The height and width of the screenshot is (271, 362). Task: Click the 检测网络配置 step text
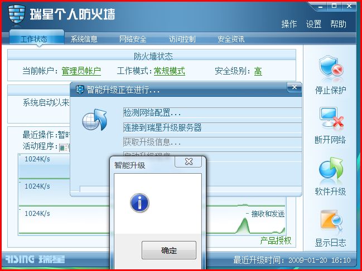pos(152,113)
